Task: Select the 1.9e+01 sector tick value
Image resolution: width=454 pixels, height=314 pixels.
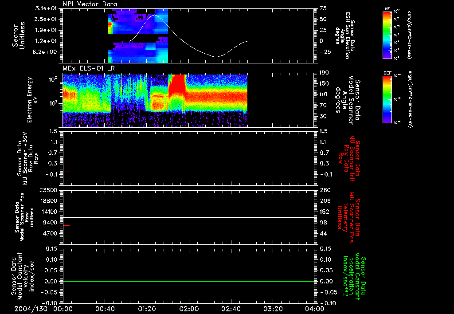Action: 46,30
